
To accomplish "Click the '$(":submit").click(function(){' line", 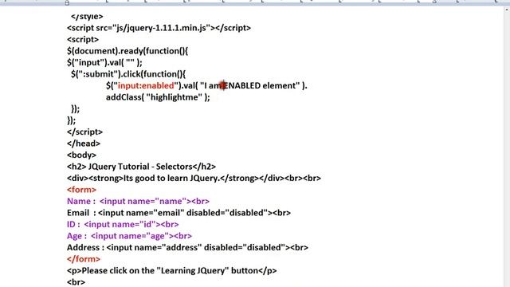I will [x=128, y=74].
